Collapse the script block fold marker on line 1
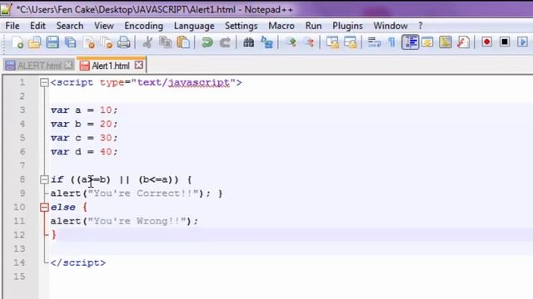Image resolution: width=533 pixels, height=299 pixels. 44,82
